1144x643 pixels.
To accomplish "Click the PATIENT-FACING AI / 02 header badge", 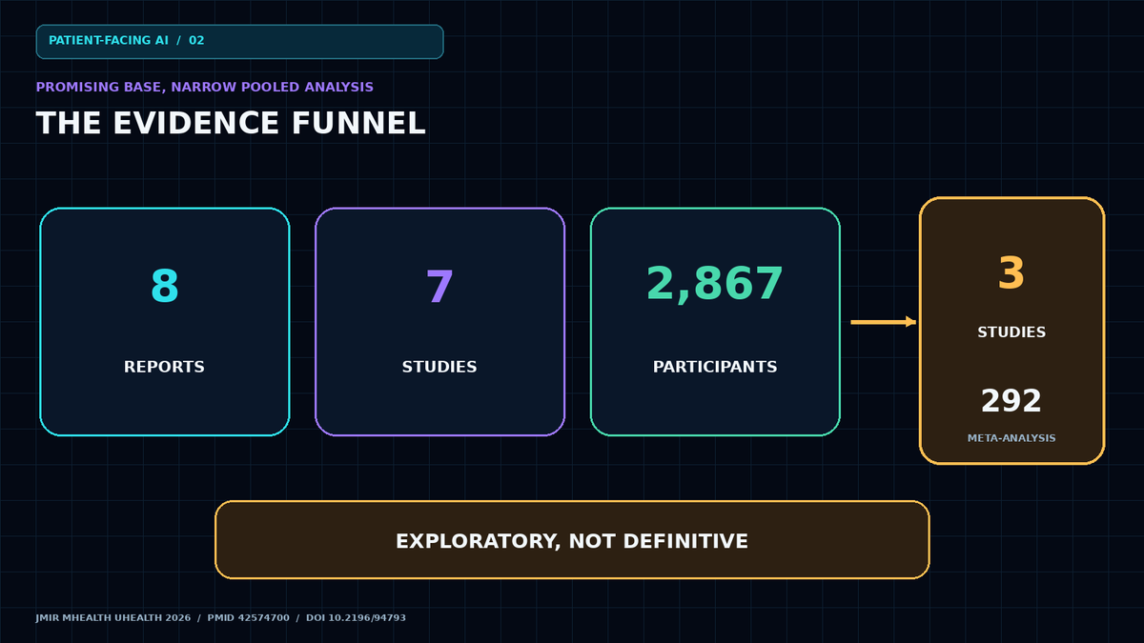I will point(239,41).
